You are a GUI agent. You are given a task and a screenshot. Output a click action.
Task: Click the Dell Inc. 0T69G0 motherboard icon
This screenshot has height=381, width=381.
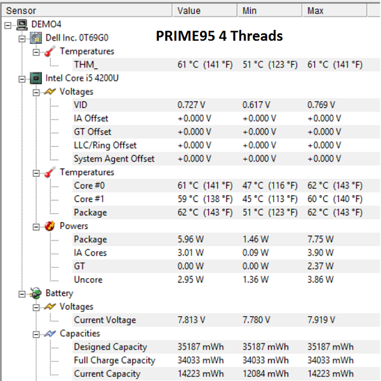pos(36,38)
